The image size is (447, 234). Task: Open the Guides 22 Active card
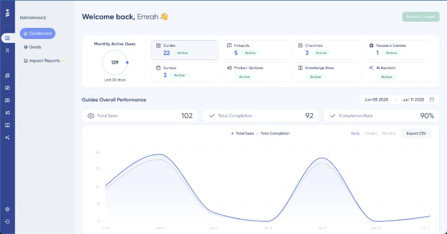click(x=185, y=50)
